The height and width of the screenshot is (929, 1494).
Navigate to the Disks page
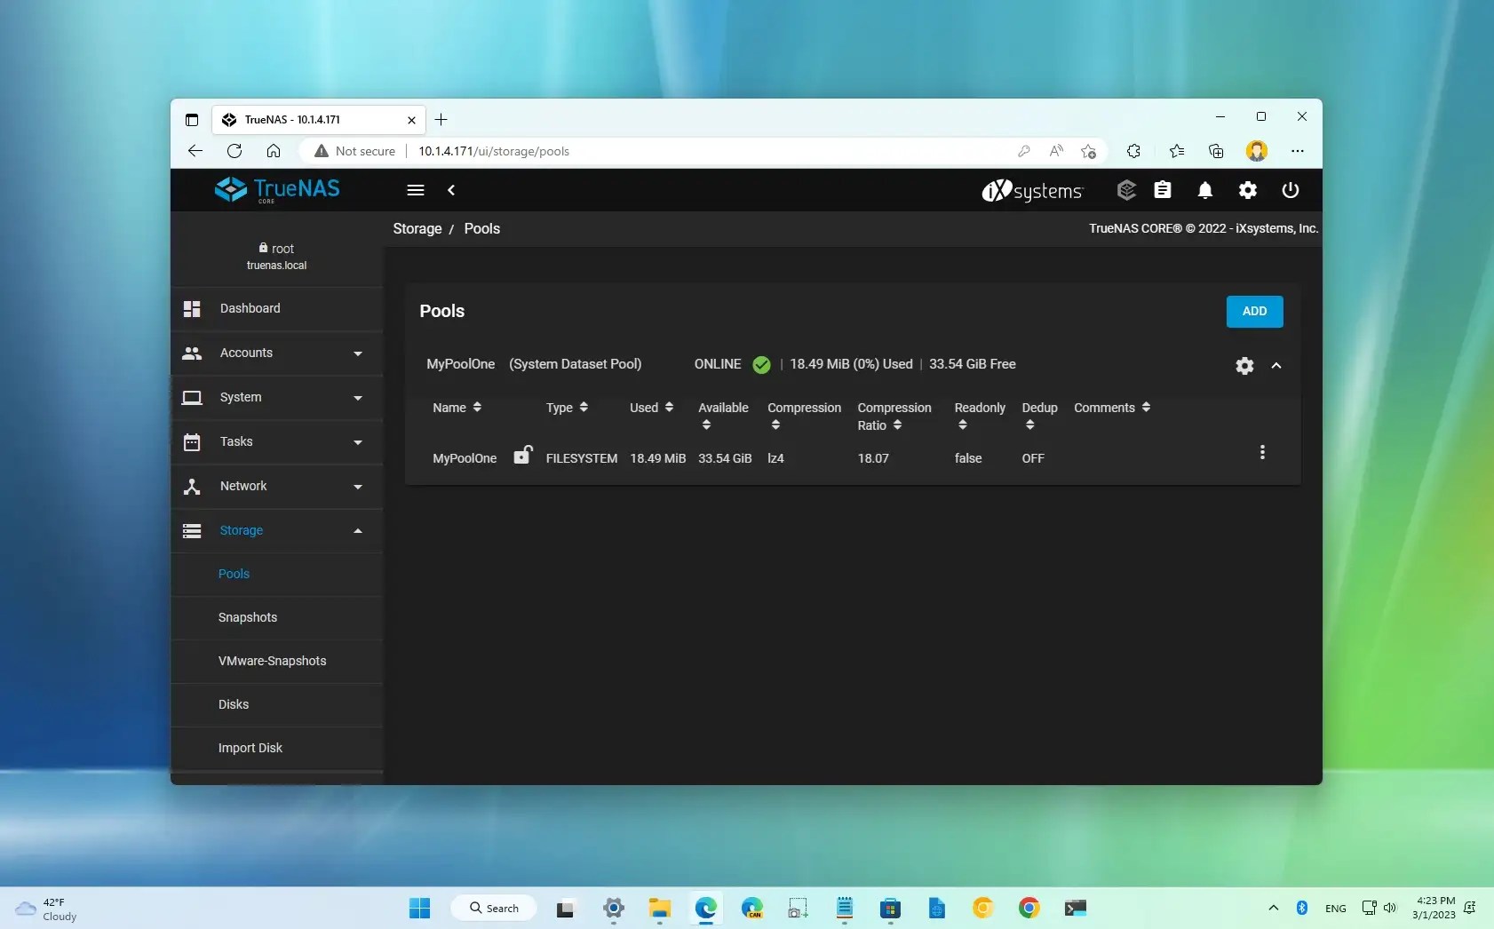pos(233,704)
